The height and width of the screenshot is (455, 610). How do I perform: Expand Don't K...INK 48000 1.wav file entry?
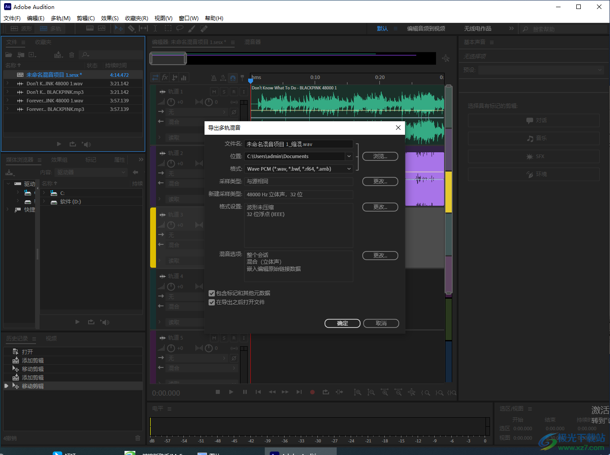(x=8, y=84)
